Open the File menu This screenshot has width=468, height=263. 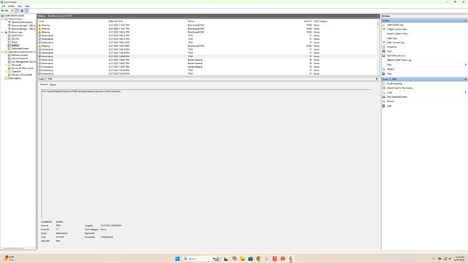coord(3,6)
